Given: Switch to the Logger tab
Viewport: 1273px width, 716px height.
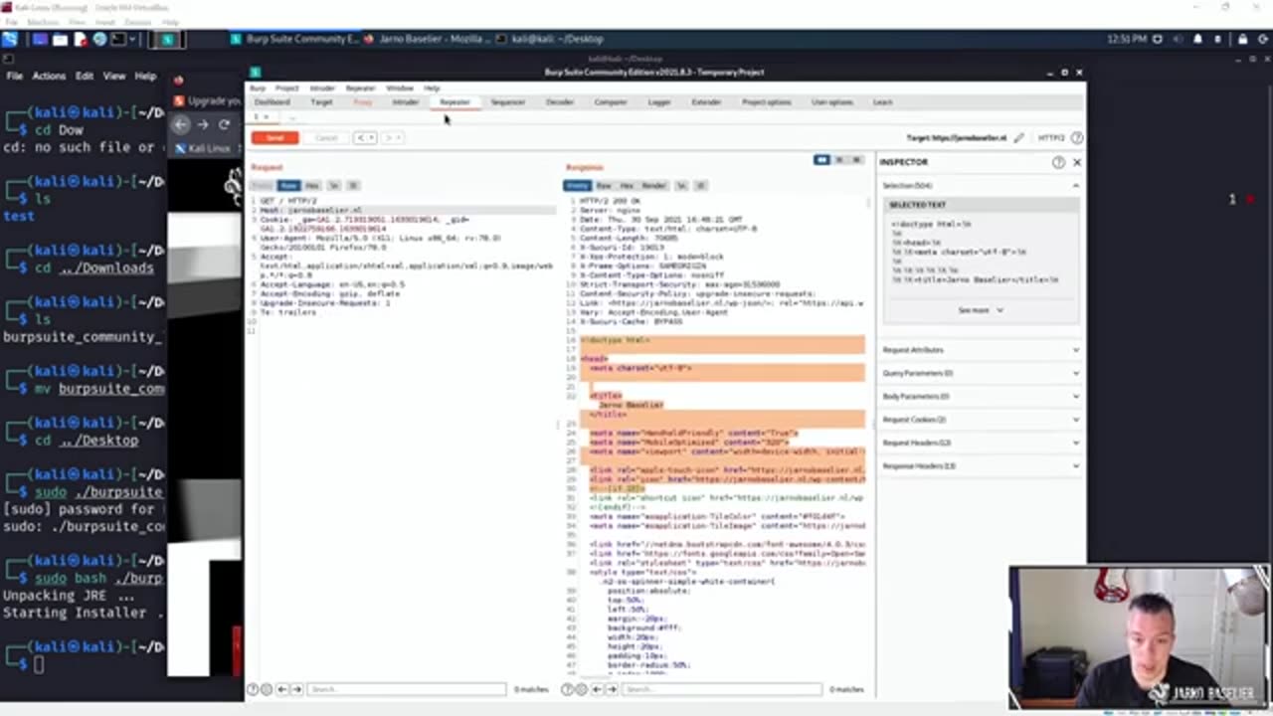Looking at the screenshot, I should pos(659,102).
